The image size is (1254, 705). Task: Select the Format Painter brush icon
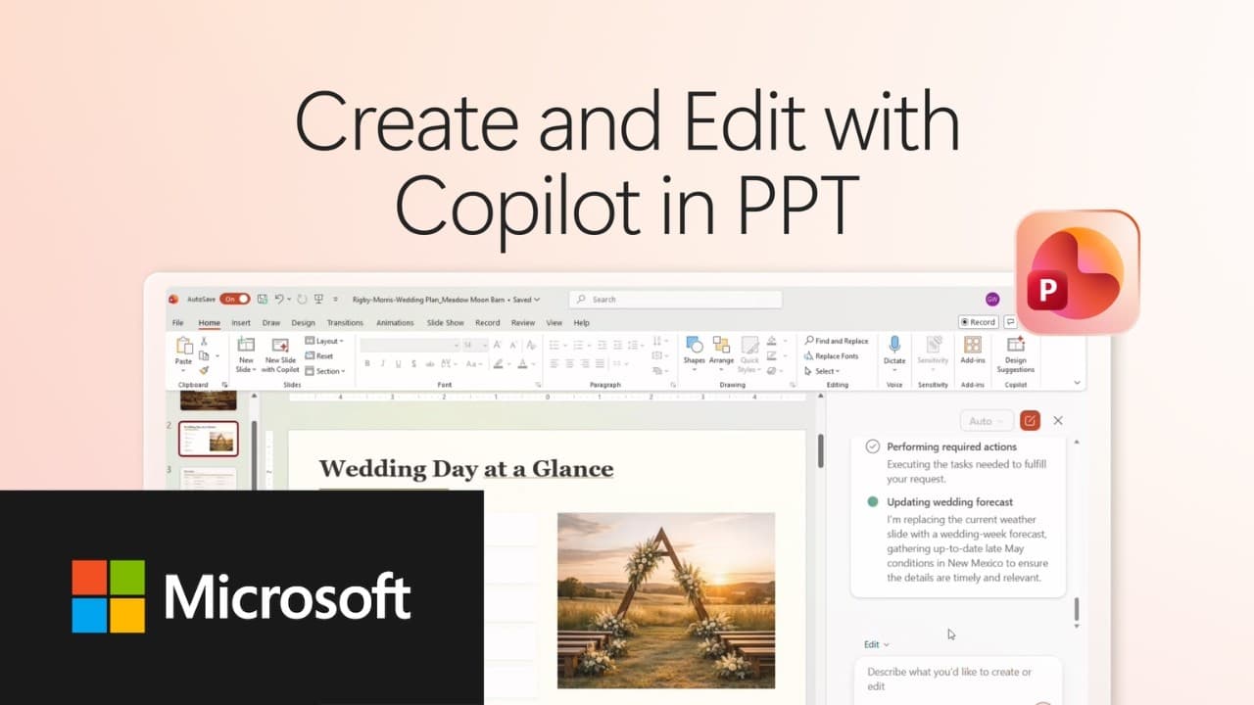[x=204, y=370]
